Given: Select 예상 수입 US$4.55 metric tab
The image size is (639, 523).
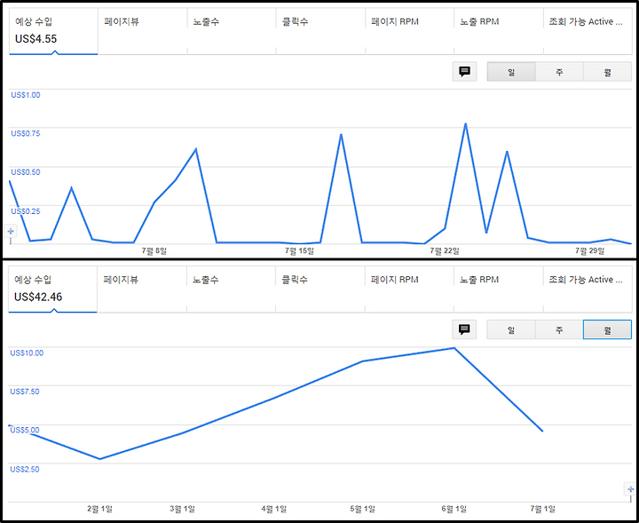Looking at the screenshot, I should (53, 31).
